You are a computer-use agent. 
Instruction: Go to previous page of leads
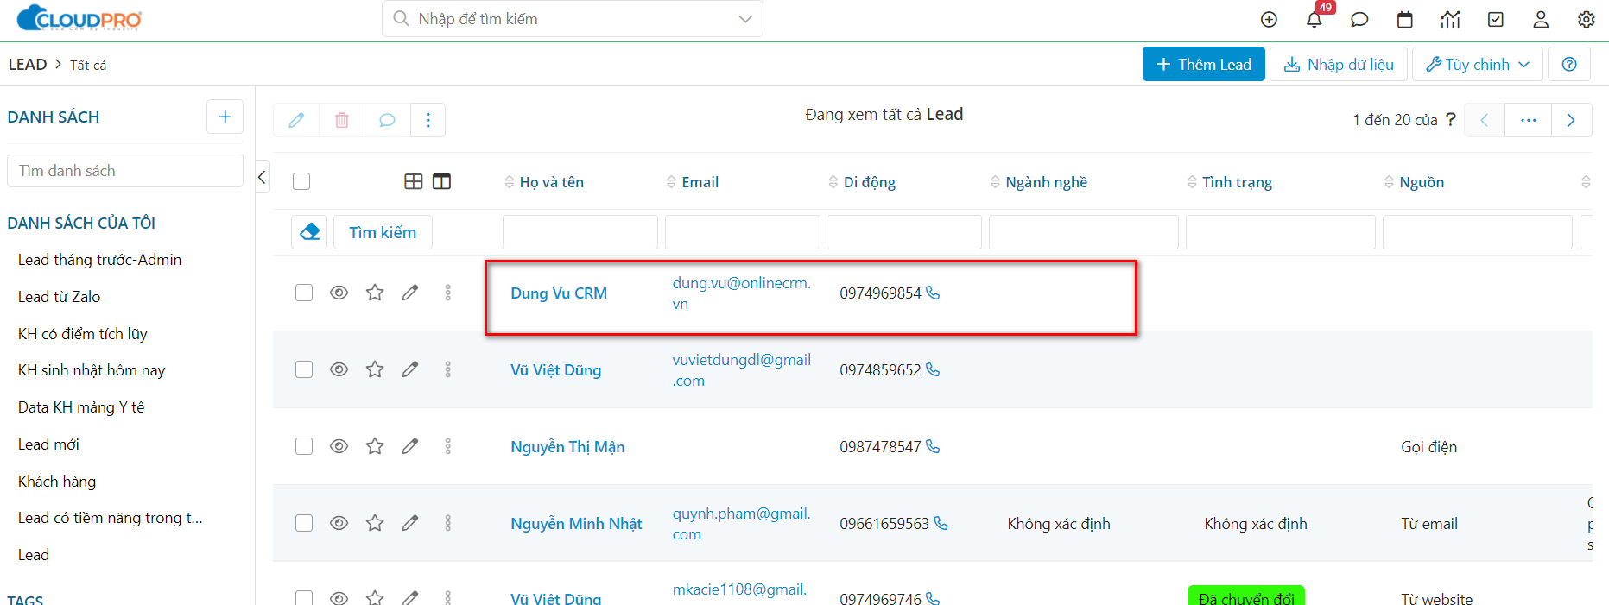tap(1484, 120)
